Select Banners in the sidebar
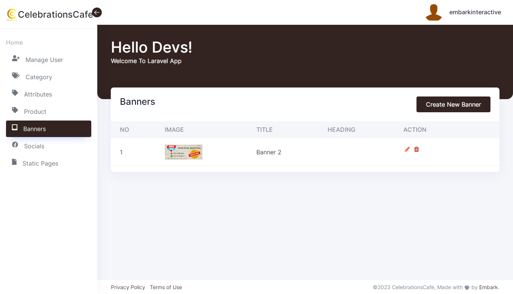 point(35,129)
